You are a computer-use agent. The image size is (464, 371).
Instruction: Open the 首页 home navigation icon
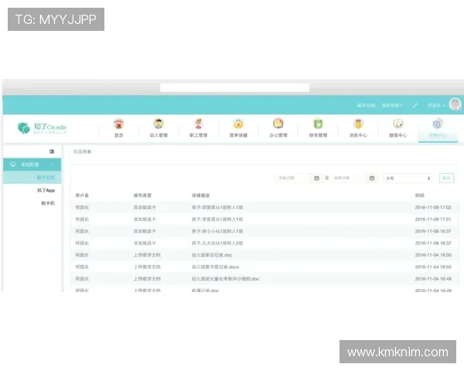tap(118, 128)
